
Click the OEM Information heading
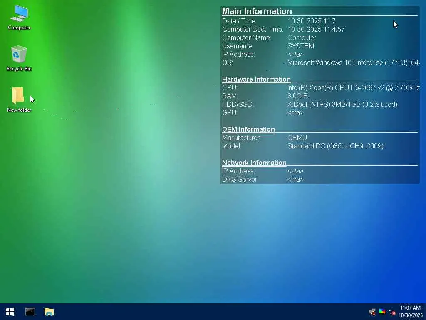click(x=248, y=129)
